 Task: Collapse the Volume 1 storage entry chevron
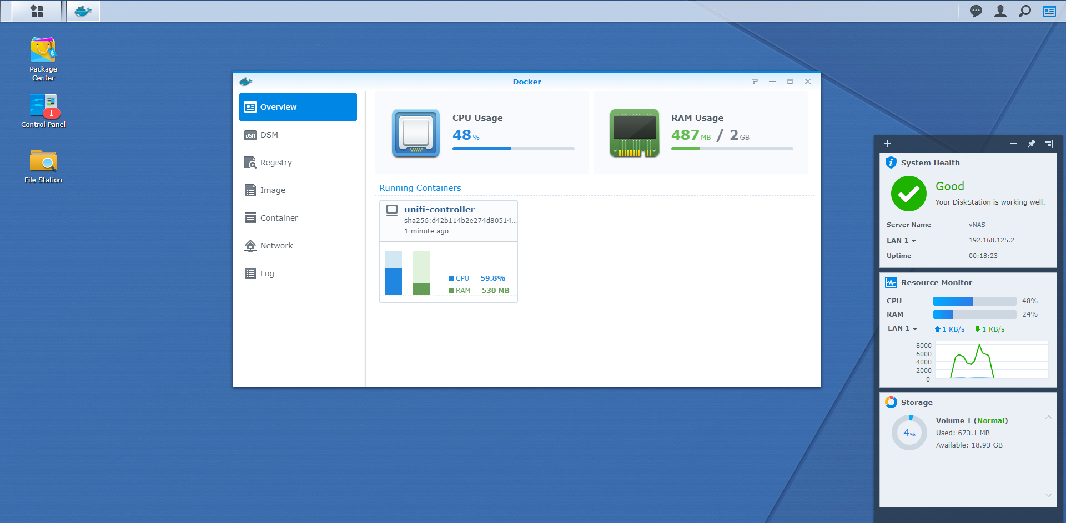pyautogui.click(x=1048, y=418)
